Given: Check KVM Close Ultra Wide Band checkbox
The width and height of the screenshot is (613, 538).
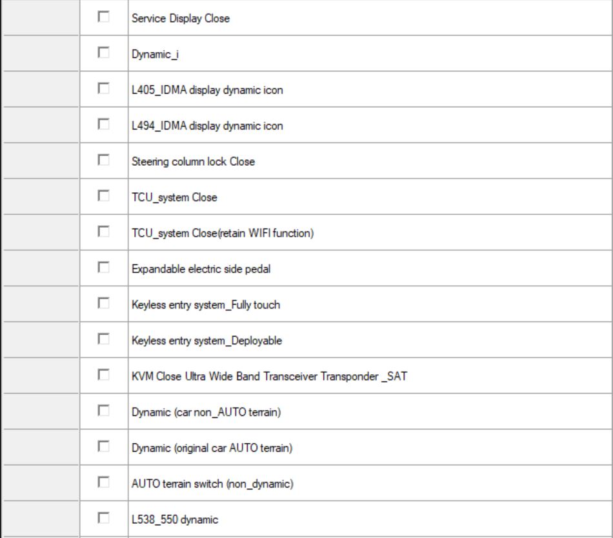Looking at the screenshot, I should 103,375.
